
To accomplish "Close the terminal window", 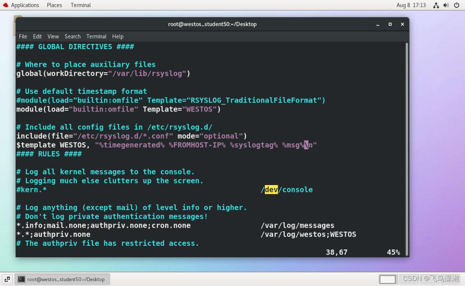I will tap(402, 24).
